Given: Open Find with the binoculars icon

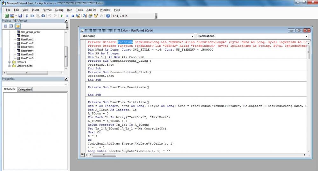Looking at the screenshot, I should tap(43, 16).
